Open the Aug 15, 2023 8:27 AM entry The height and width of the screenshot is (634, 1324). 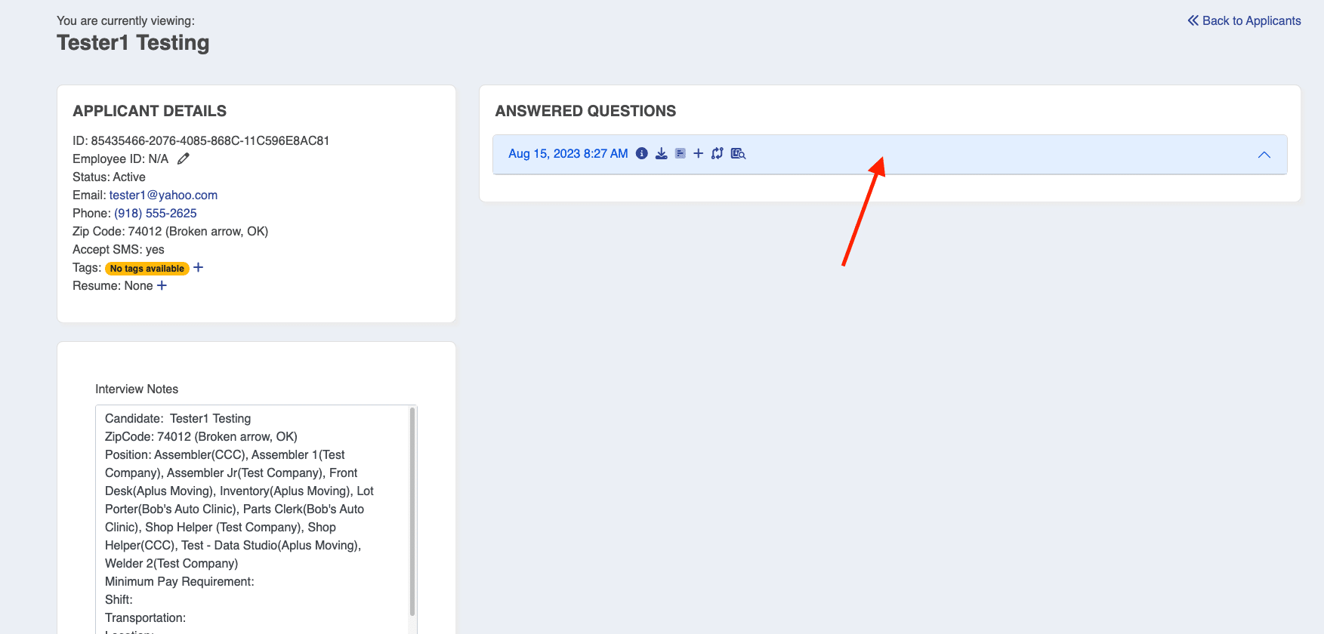click(x=568, y=154)
